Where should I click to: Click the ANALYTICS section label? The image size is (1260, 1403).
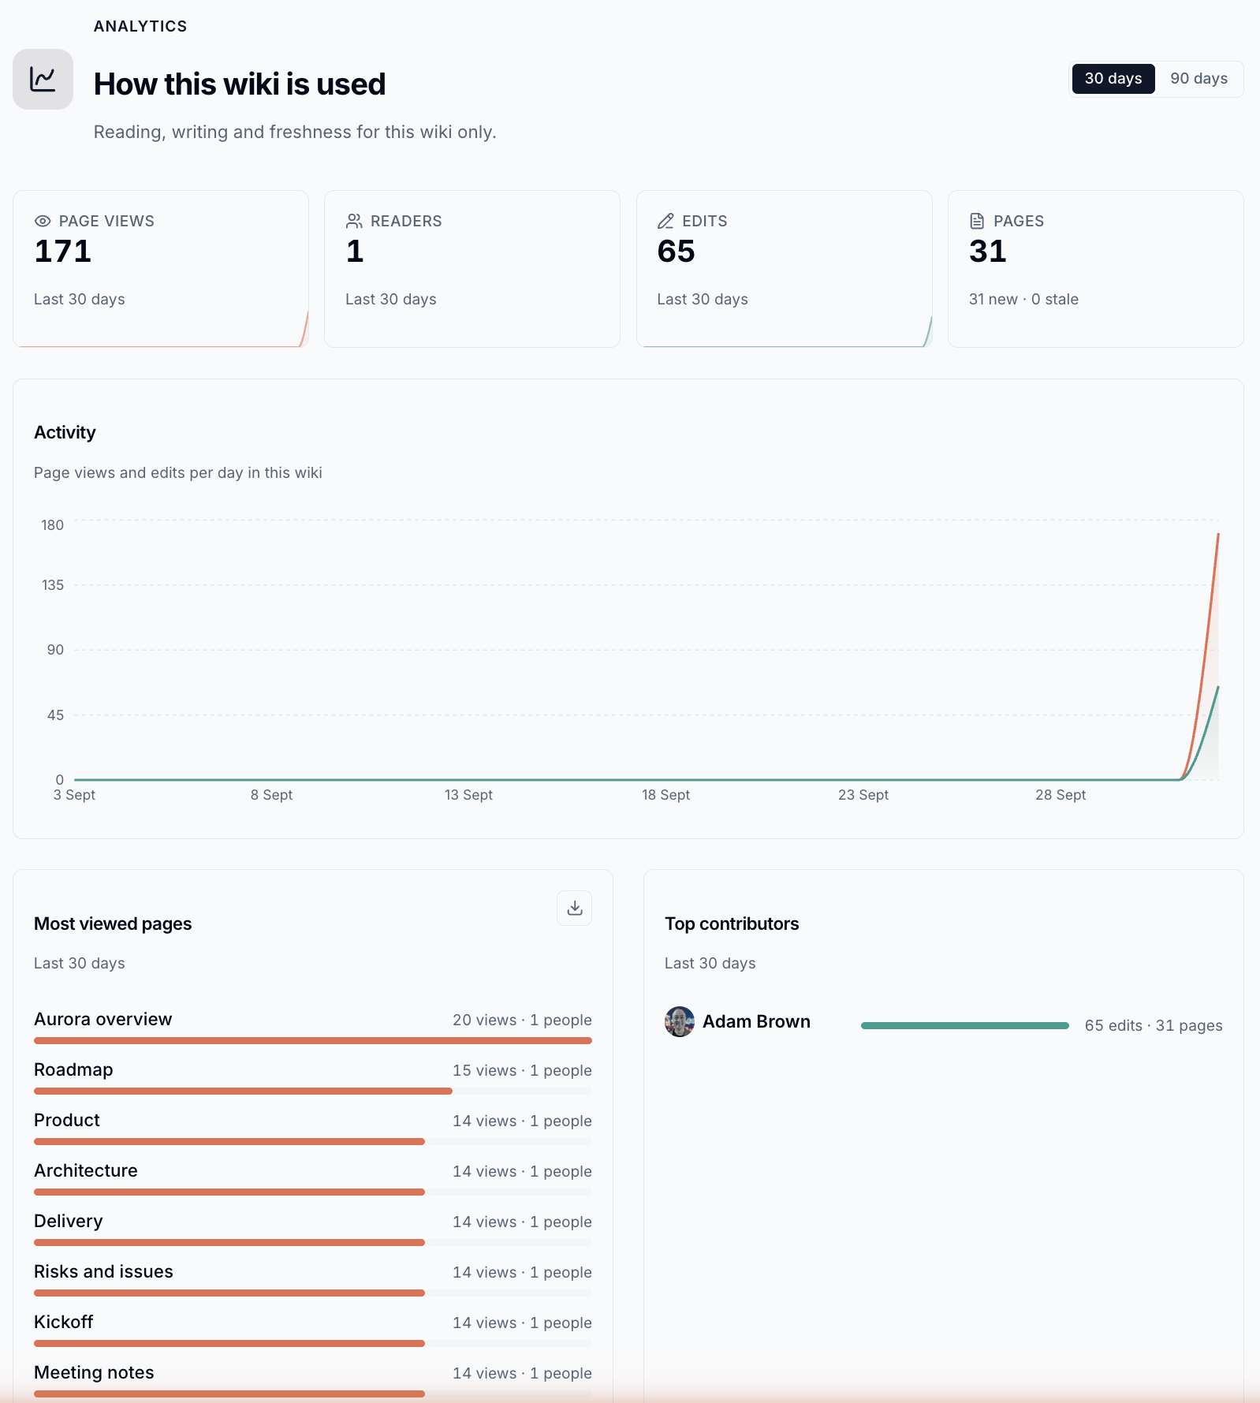coord(140,26)
